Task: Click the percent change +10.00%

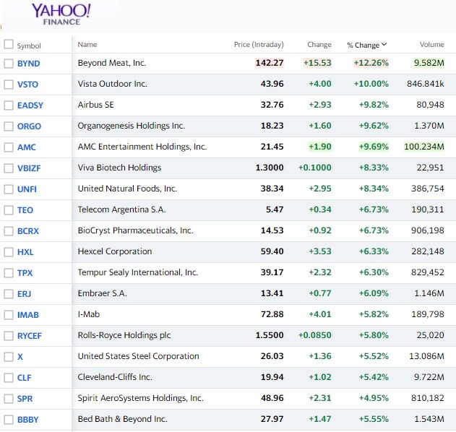Action: tap(371, 84)
